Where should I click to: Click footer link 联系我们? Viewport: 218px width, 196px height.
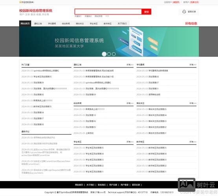tap(102, 185)
